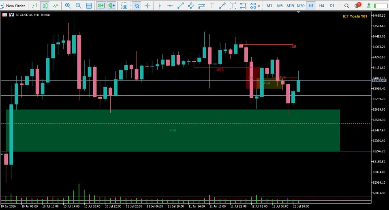Take a chart screenshot with camera icon
Screen dimensions: 389x210
point(124,6)
